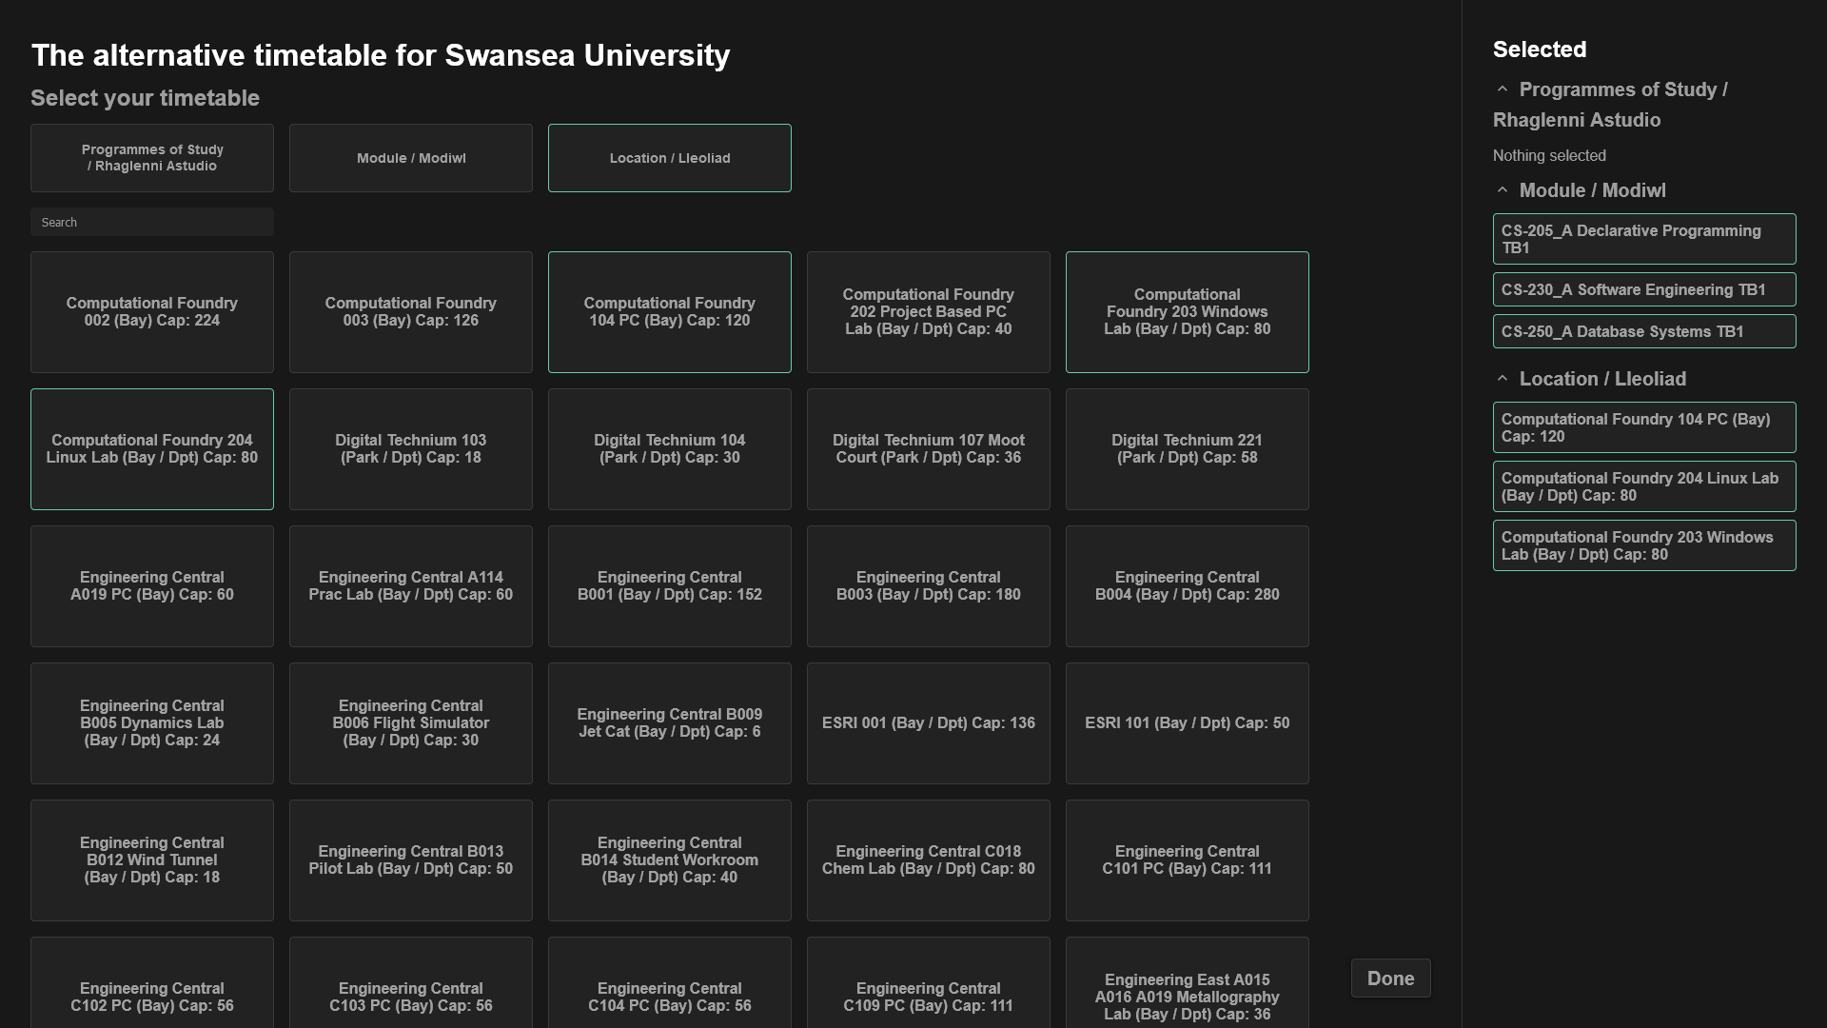Select Engineering Central B012 Wind Tunnel
Viewport: 1827px width, 1028px height.
click(x=152, y=860)
